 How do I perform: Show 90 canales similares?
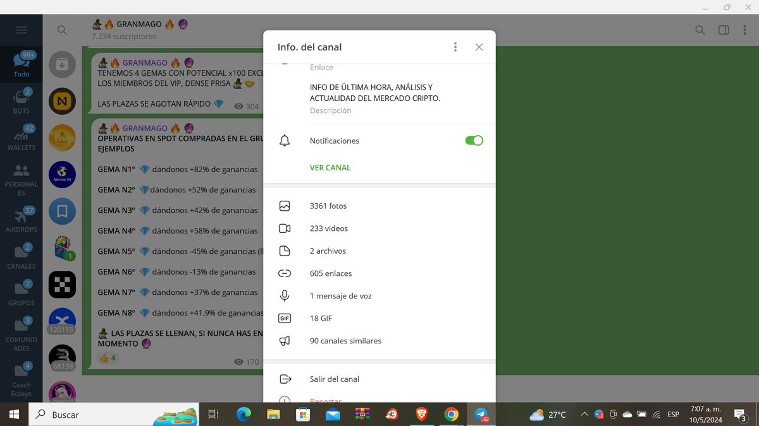379,341
